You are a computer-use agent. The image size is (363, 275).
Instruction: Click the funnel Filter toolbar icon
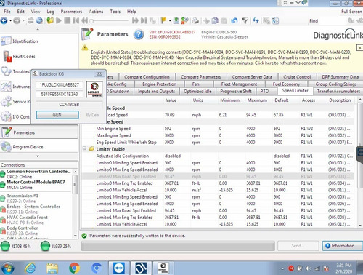(245, 21)
